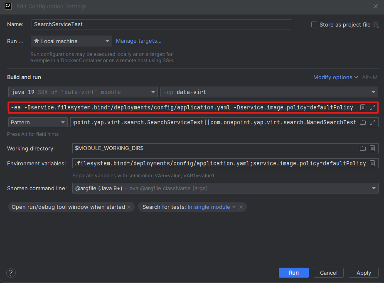The width and height of the screenshot is (384, 283).
Task: Expand the test pattern field
Action: tap(372, 122)
